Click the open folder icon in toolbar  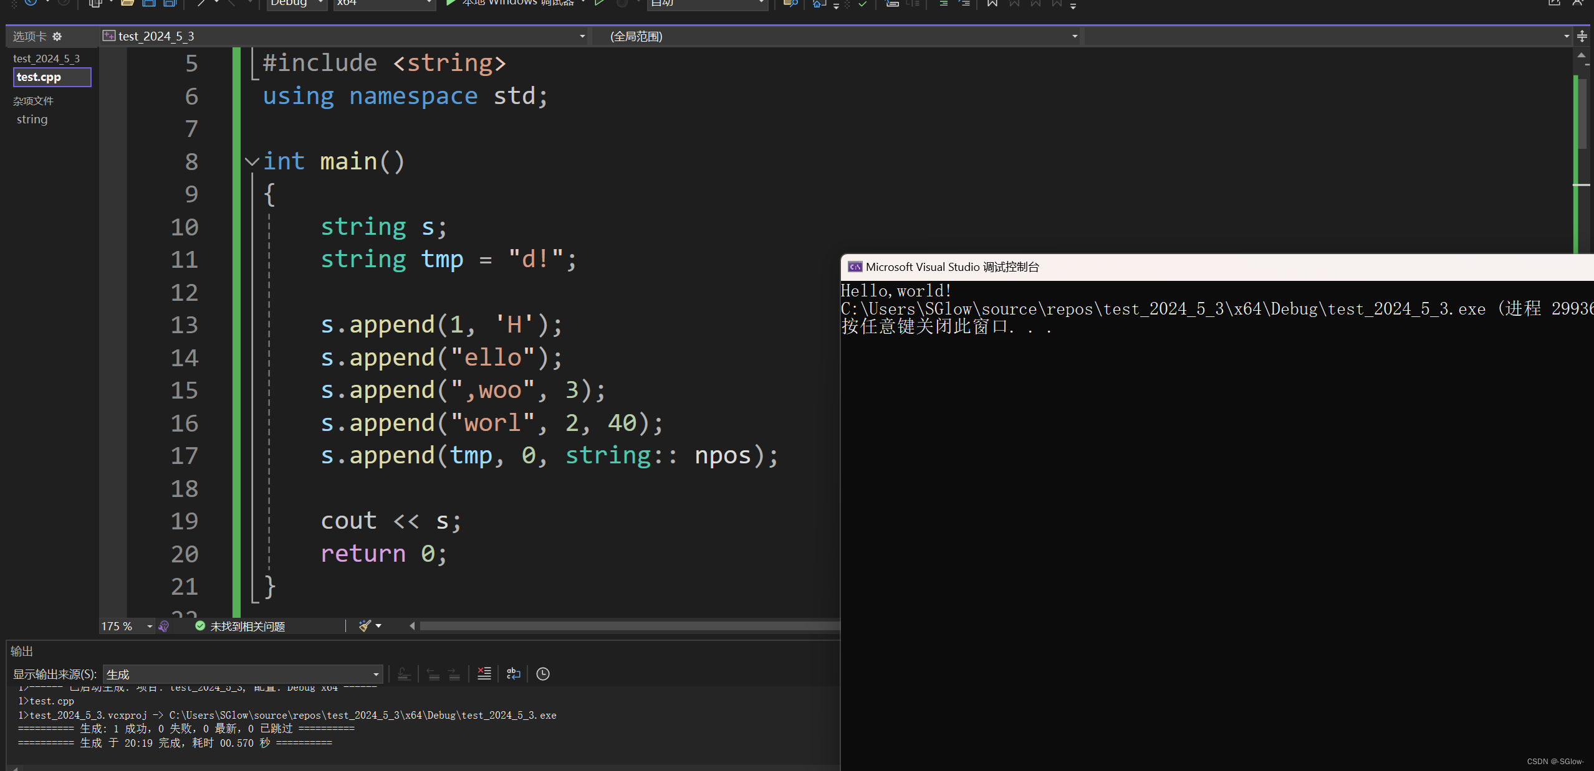tap(127, 3)
